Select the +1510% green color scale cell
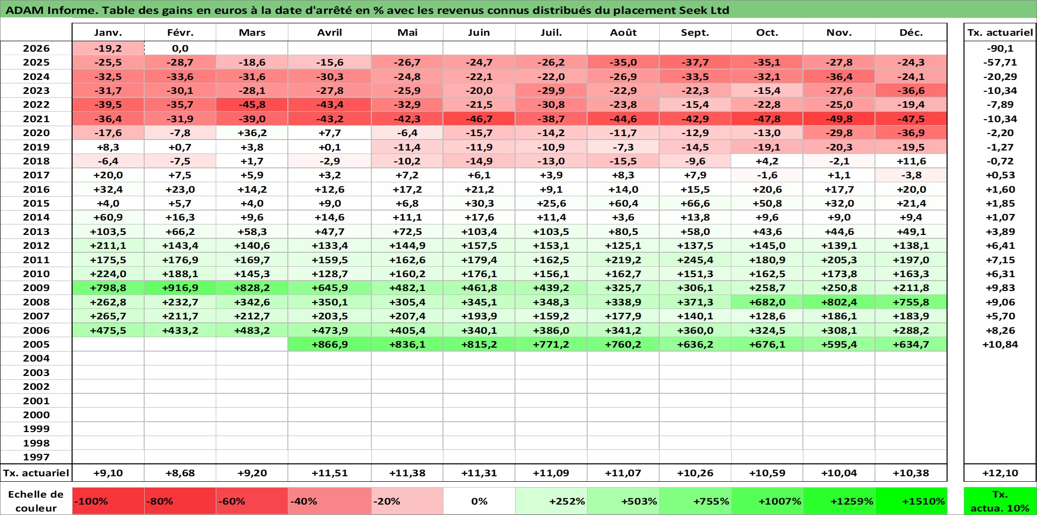Viewport: 1037px width, 515px height. 911,501
